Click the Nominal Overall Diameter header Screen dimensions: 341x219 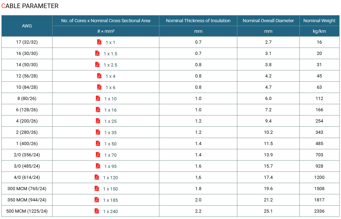coord(268,21)
